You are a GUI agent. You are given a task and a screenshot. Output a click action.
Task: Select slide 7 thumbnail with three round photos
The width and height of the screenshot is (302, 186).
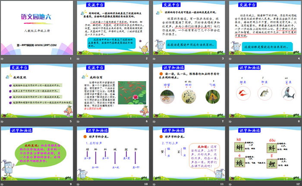pos(189,91)
